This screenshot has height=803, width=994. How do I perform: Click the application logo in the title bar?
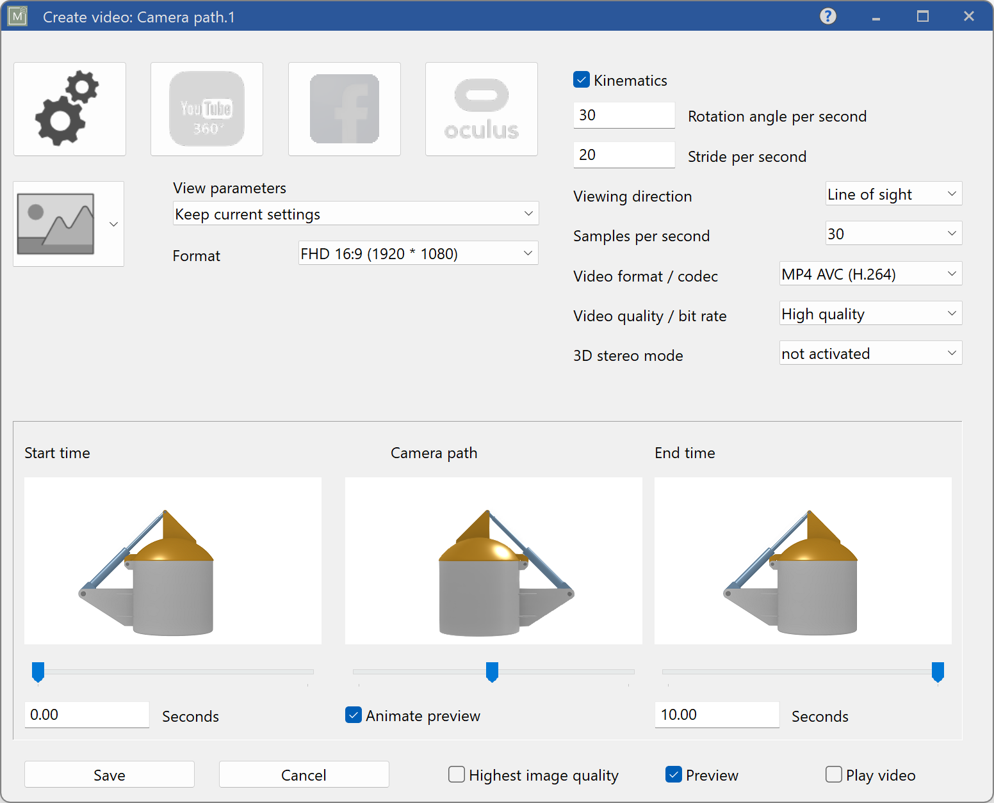pyautogui.click(x=17, y=16)
